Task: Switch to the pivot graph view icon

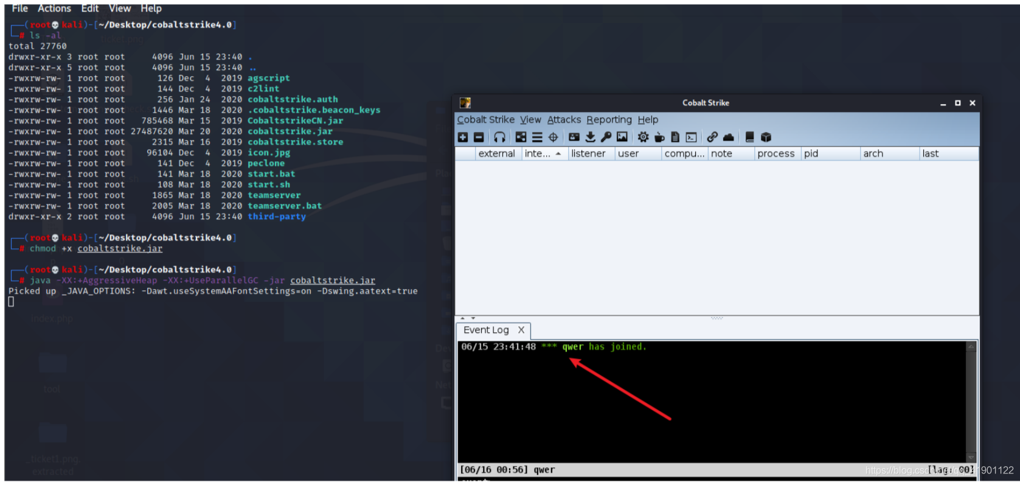Action: coord(521,138)
